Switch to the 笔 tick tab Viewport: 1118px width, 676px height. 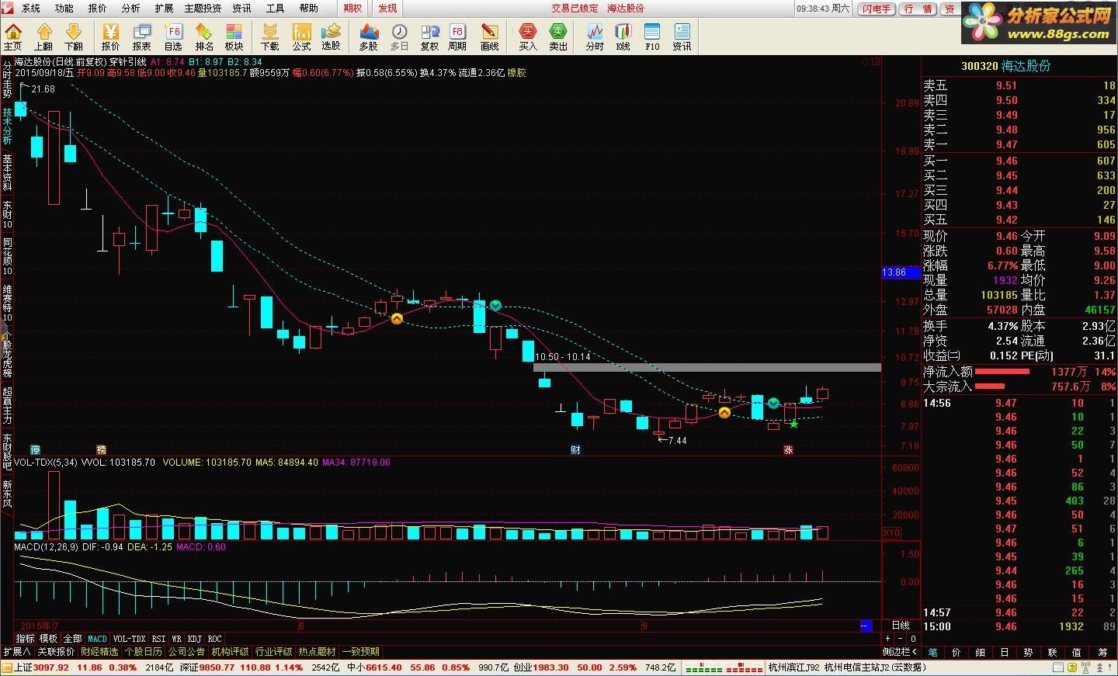pyautogui.click(x=932, y=653)
